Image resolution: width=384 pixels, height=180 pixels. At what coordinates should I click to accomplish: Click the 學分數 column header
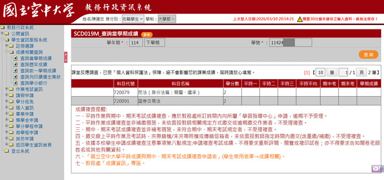232,84
